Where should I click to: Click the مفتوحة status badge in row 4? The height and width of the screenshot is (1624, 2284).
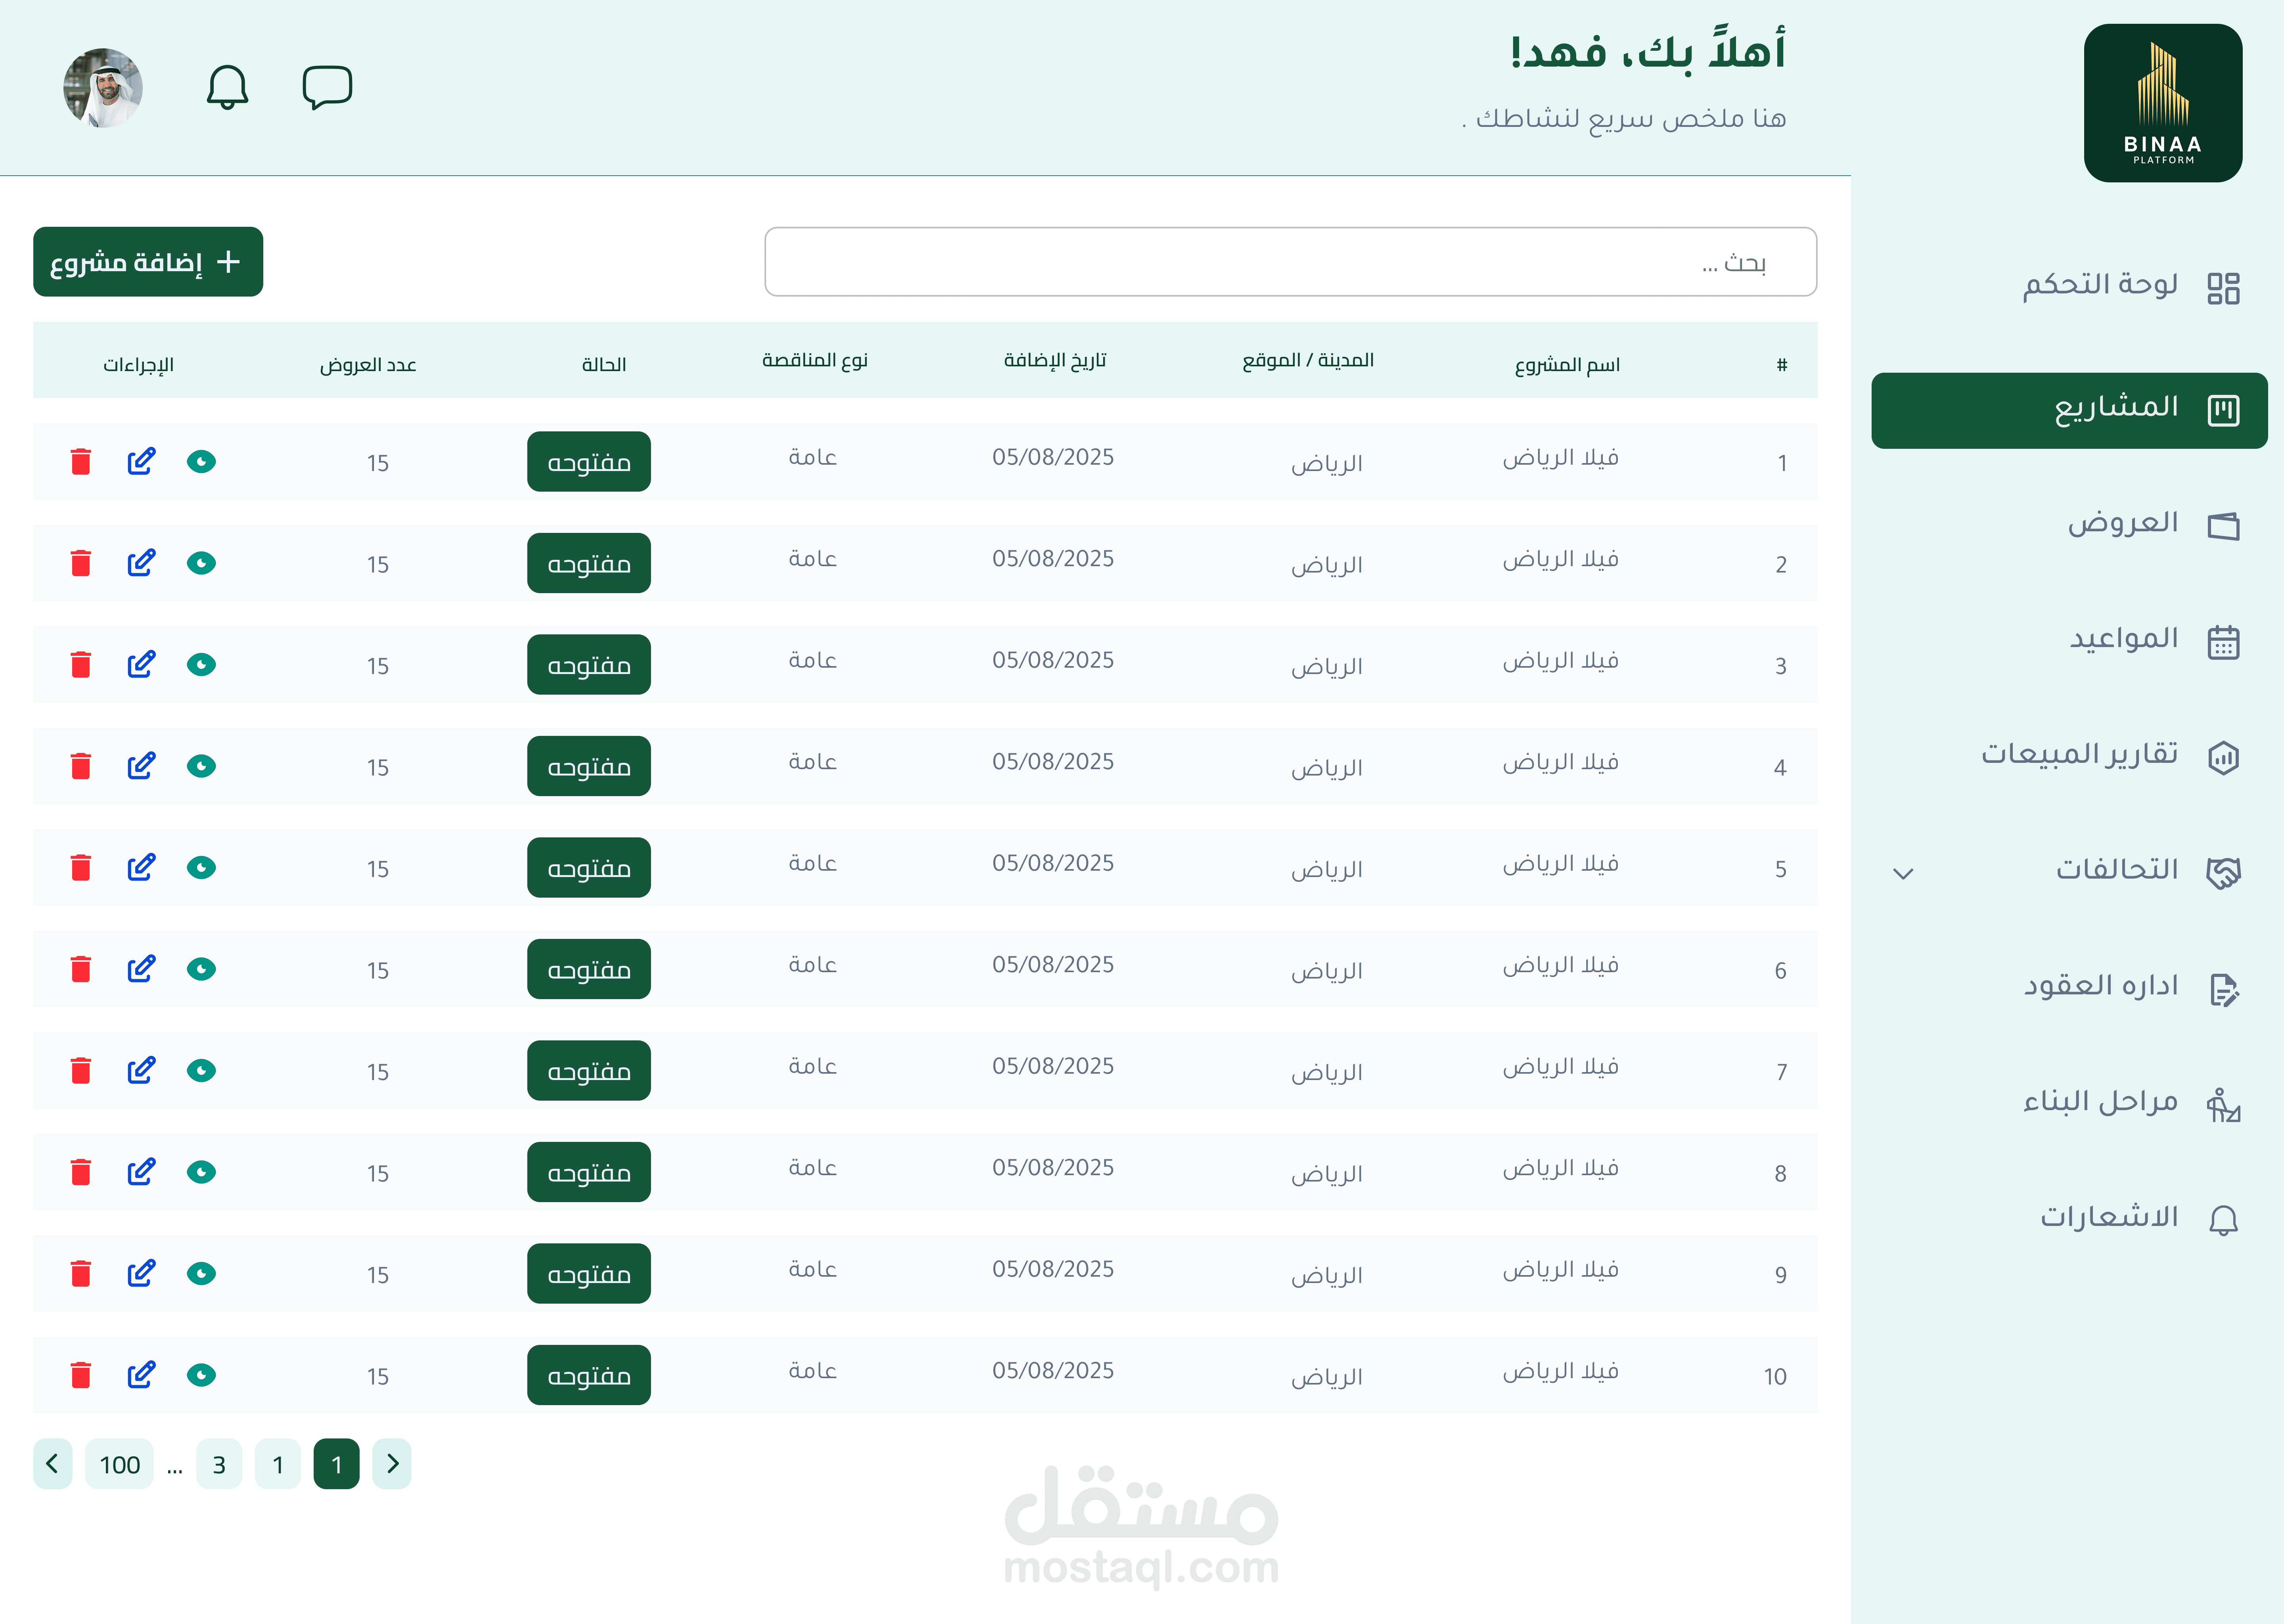[588, 766]
